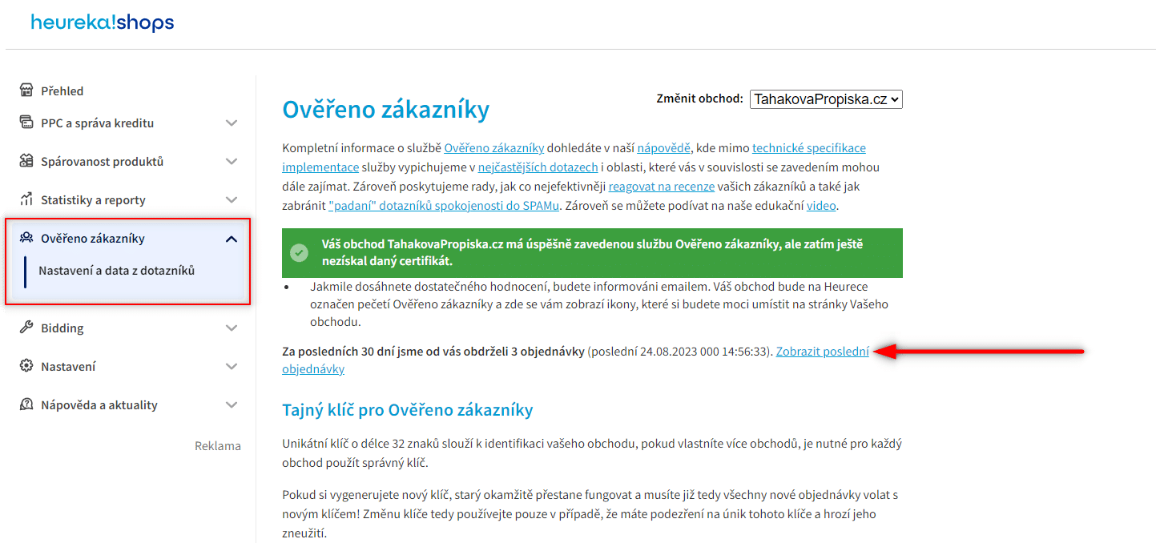Open the Změnit obchod shop dropdown
The image size is (1156, 543).
[x=826, y=99]
